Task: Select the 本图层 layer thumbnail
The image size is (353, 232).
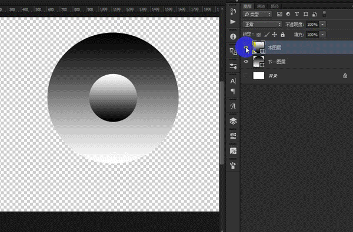Action: click(x=259, y=48)
